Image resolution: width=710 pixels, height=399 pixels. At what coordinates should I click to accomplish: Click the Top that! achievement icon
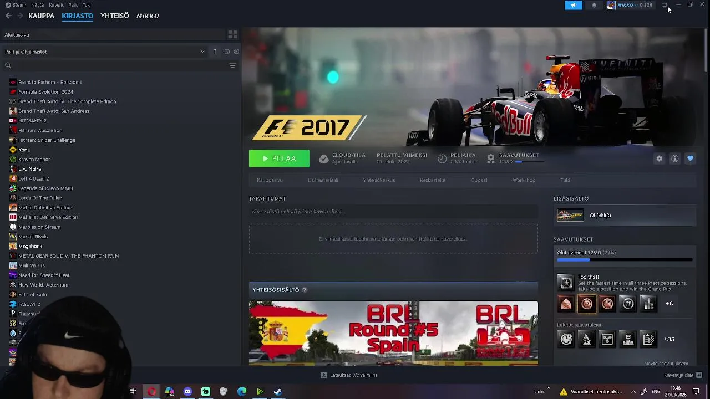tap(566, 283)
